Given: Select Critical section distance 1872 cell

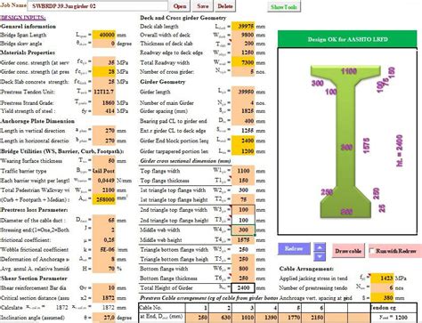Looking at the screenshot, I should tap(103, 297).
